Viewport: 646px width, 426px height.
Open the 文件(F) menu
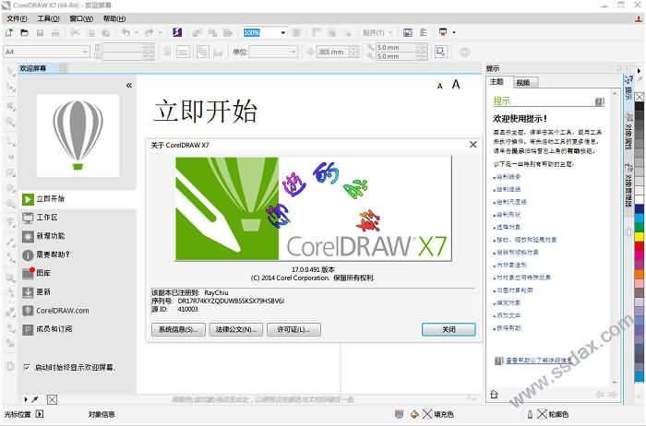17,18
